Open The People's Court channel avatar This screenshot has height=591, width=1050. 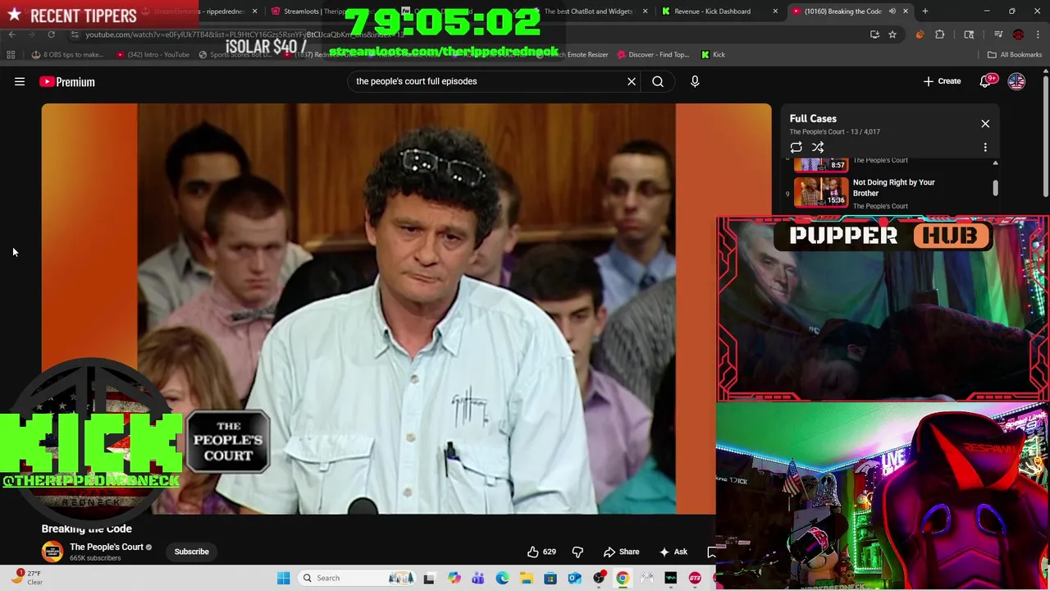pos(52,552)
